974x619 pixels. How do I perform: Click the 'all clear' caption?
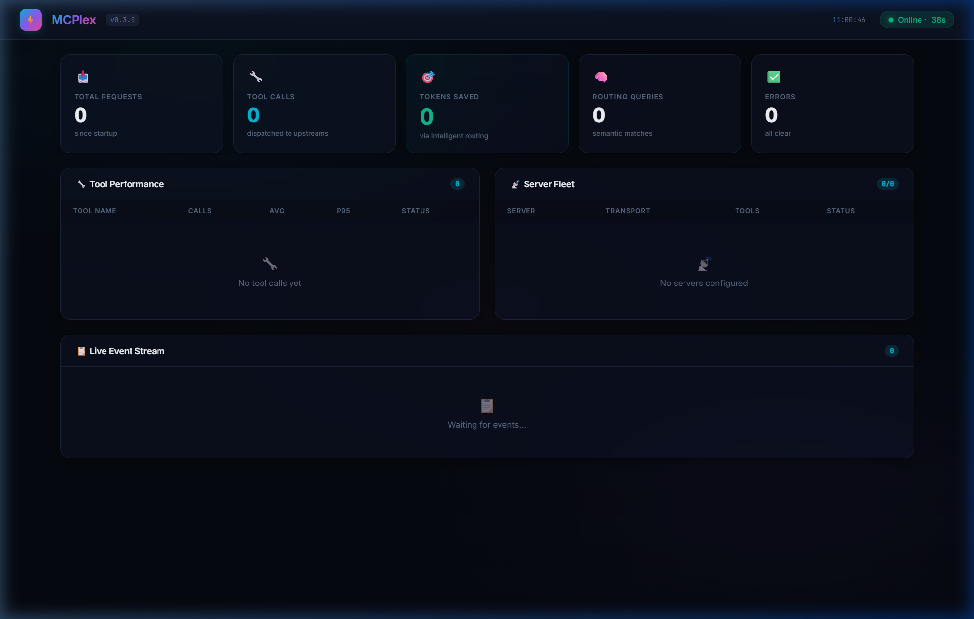point(778,133)
